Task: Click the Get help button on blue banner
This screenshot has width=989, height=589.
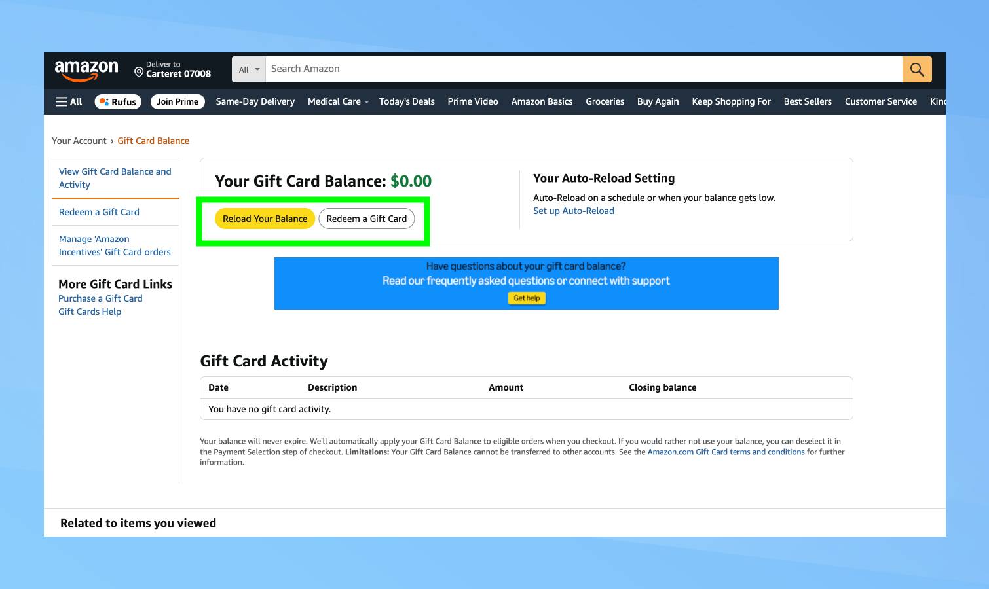Action: [x=527, y=298]
